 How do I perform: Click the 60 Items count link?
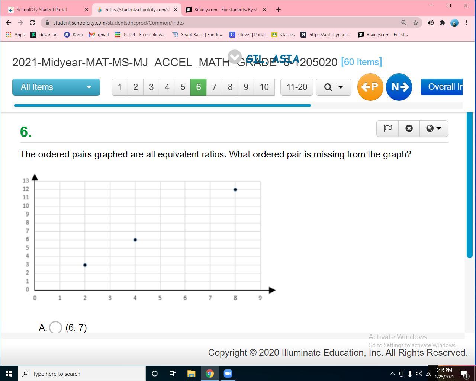coord(361,62)
